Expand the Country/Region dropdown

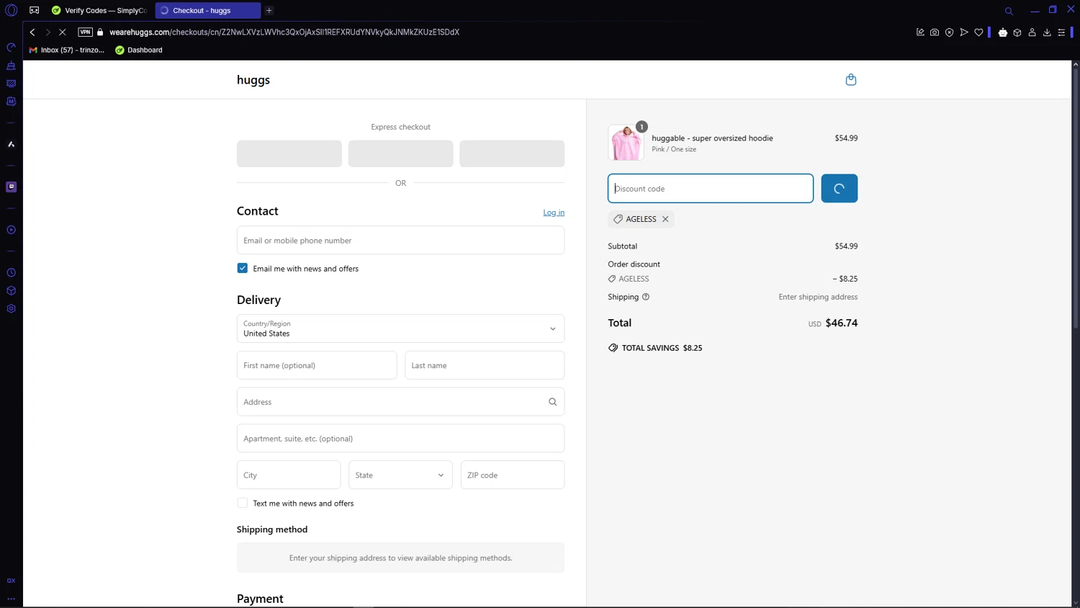click(400, 328)
